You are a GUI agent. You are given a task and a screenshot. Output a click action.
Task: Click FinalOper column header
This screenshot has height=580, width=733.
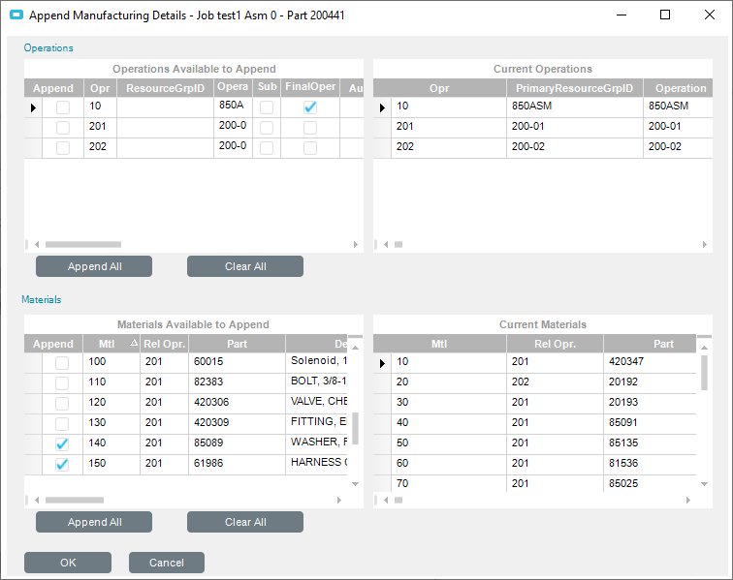tap(310, 87)
